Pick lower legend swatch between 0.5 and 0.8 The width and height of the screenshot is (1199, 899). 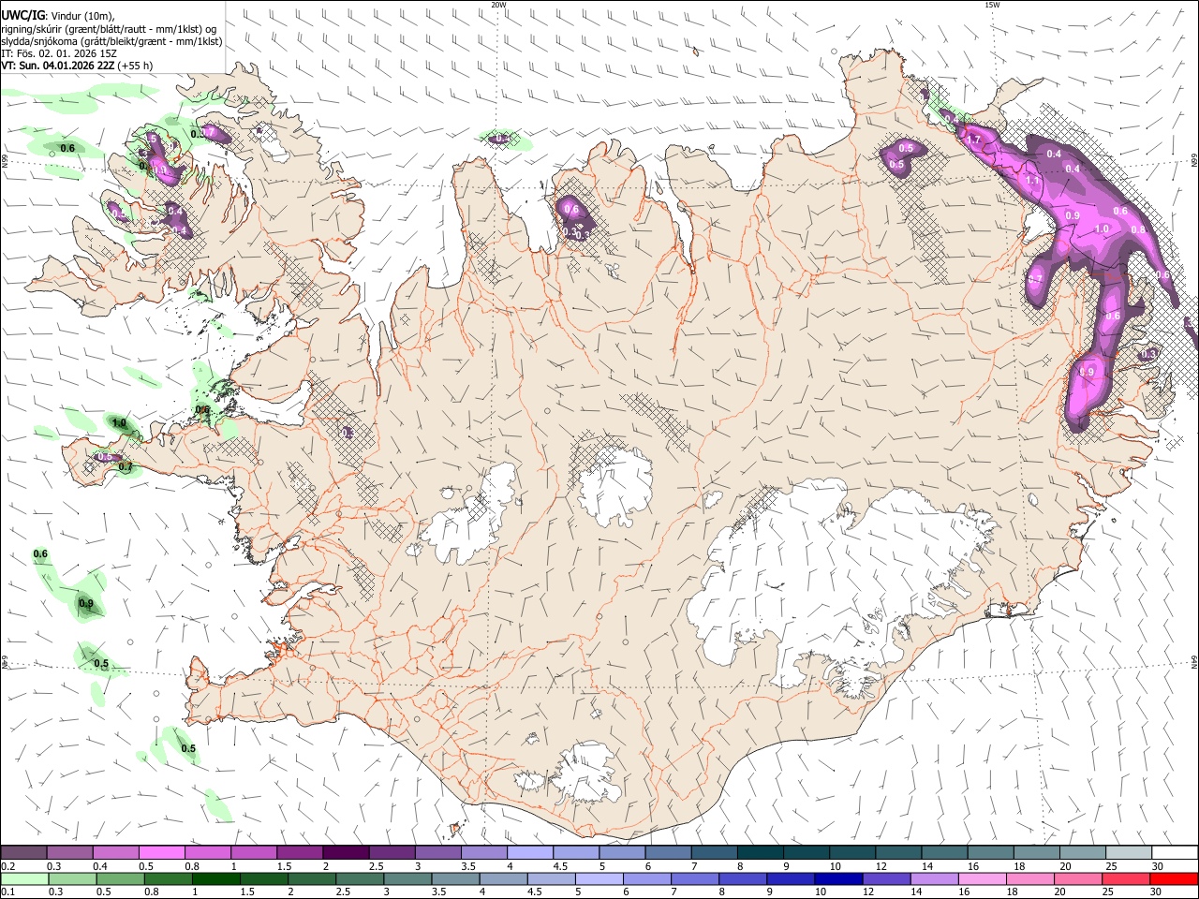click(x=120, y=878)
